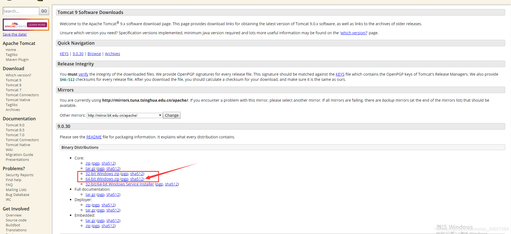Open Overview under Get Involved
The image size is (511, 234).
13,215
